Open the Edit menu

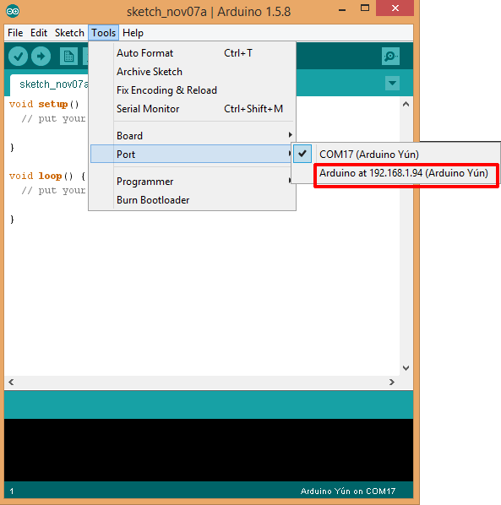coord(39,33)
